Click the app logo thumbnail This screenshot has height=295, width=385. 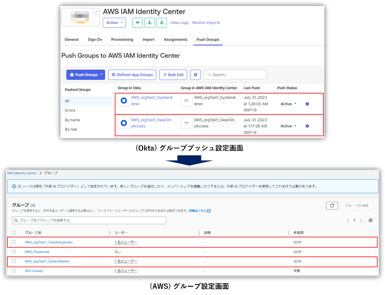pos(80,17)
